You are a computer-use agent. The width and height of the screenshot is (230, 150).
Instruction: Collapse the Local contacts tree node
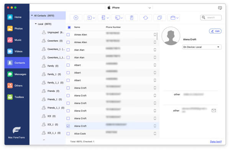36,24
